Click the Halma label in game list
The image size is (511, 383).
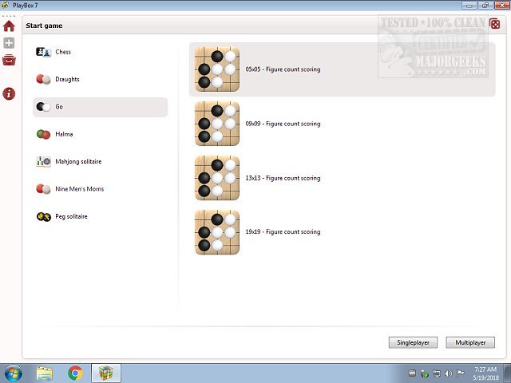[x=64, y=134]
